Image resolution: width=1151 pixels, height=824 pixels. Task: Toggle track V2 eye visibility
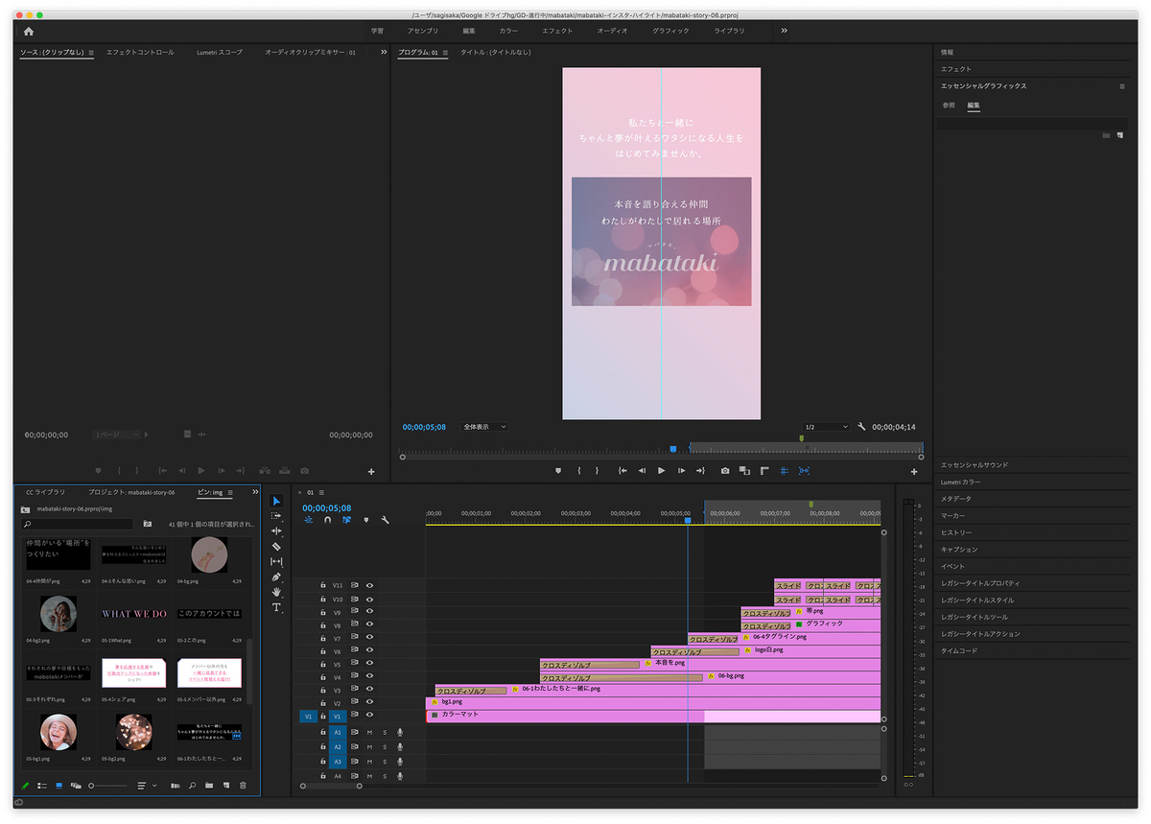pos(369,703)
